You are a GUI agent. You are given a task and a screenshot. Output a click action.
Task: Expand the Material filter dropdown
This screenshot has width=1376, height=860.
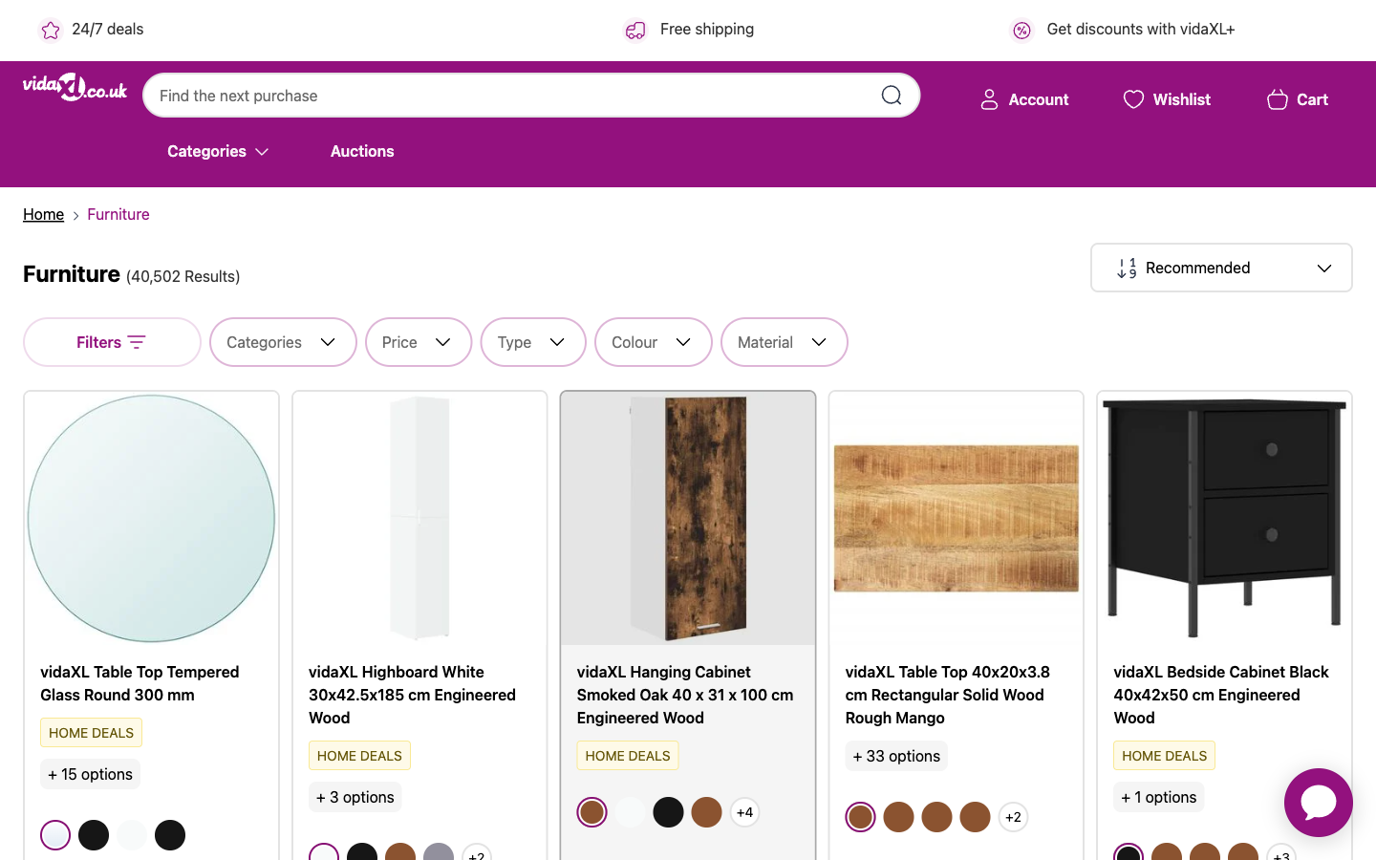tap(784, 342)
